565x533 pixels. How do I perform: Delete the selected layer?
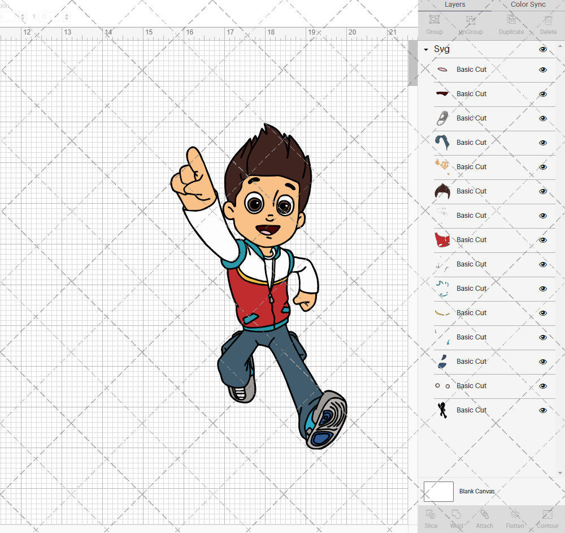coord(548,24)
